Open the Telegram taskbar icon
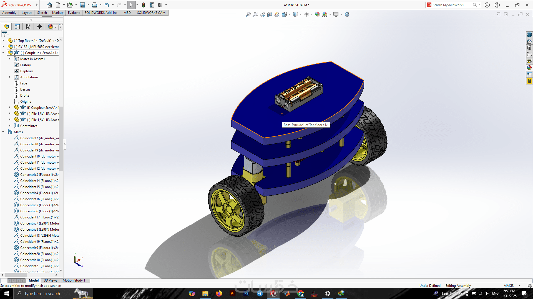533x299 pixels. point(260,293)
